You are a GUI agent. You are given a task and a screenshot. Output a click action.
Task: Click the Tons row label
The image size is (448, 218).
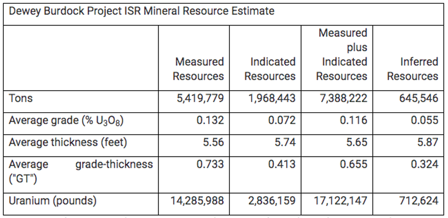(21, 98)
